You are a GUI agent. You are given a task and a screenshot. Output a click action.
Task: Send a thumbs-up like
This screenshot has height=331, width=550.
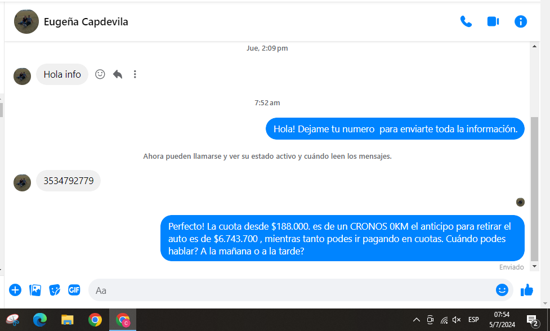click(x=526, y=290)
